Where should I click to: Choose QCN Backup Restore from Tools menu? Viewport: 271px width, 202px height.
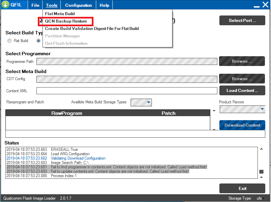coord(66,21)
